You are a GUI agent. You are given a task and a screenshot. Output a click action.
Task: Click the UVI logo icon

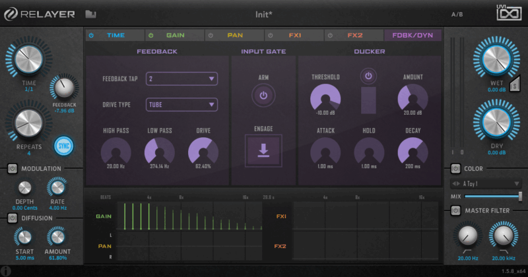(508, 13)
